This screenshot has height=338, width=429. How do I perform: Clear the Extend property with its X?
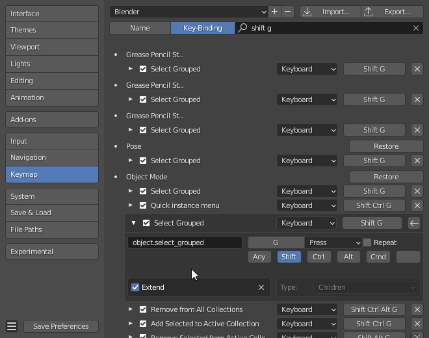[x=261, y=287]
